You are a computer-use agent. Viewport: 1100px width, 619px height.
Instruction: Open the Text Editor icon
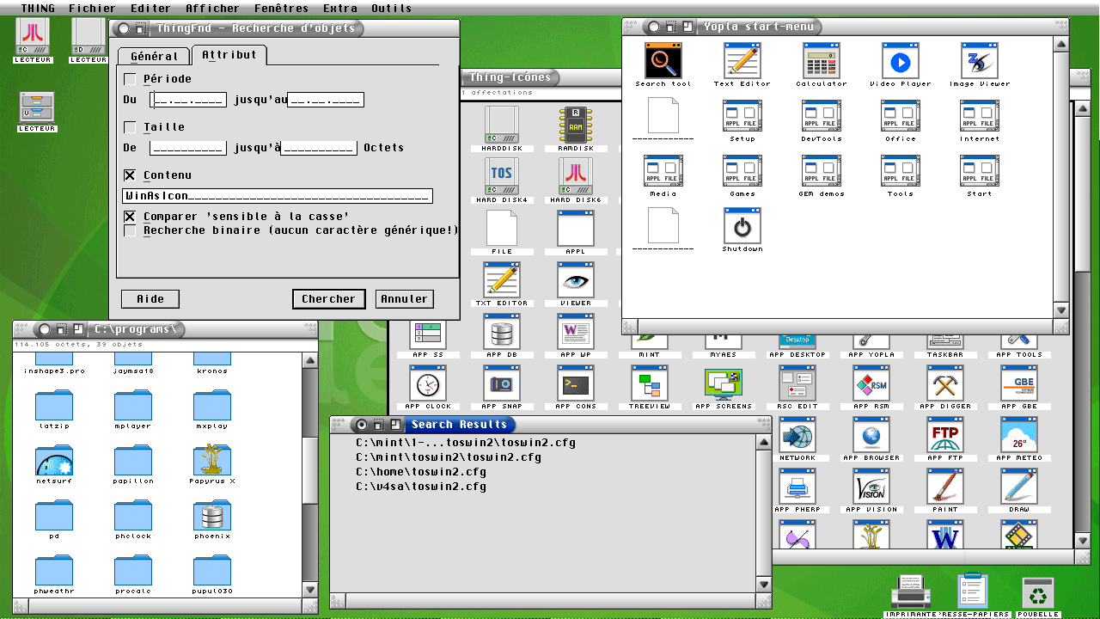(742, 61)
